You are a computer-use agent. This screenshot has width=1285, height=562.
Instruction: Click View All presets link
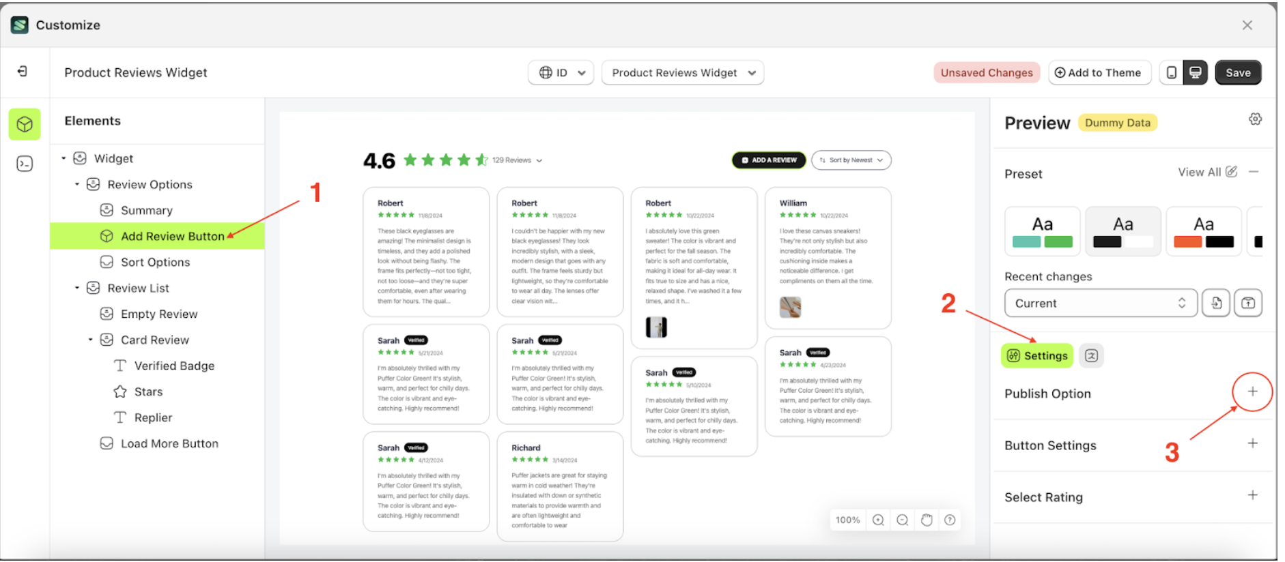point(1199,172)
